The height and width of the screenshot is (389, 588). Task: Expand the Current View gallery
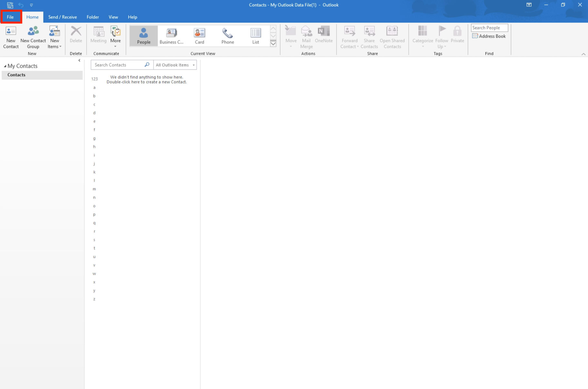click(x=273, y=44)
